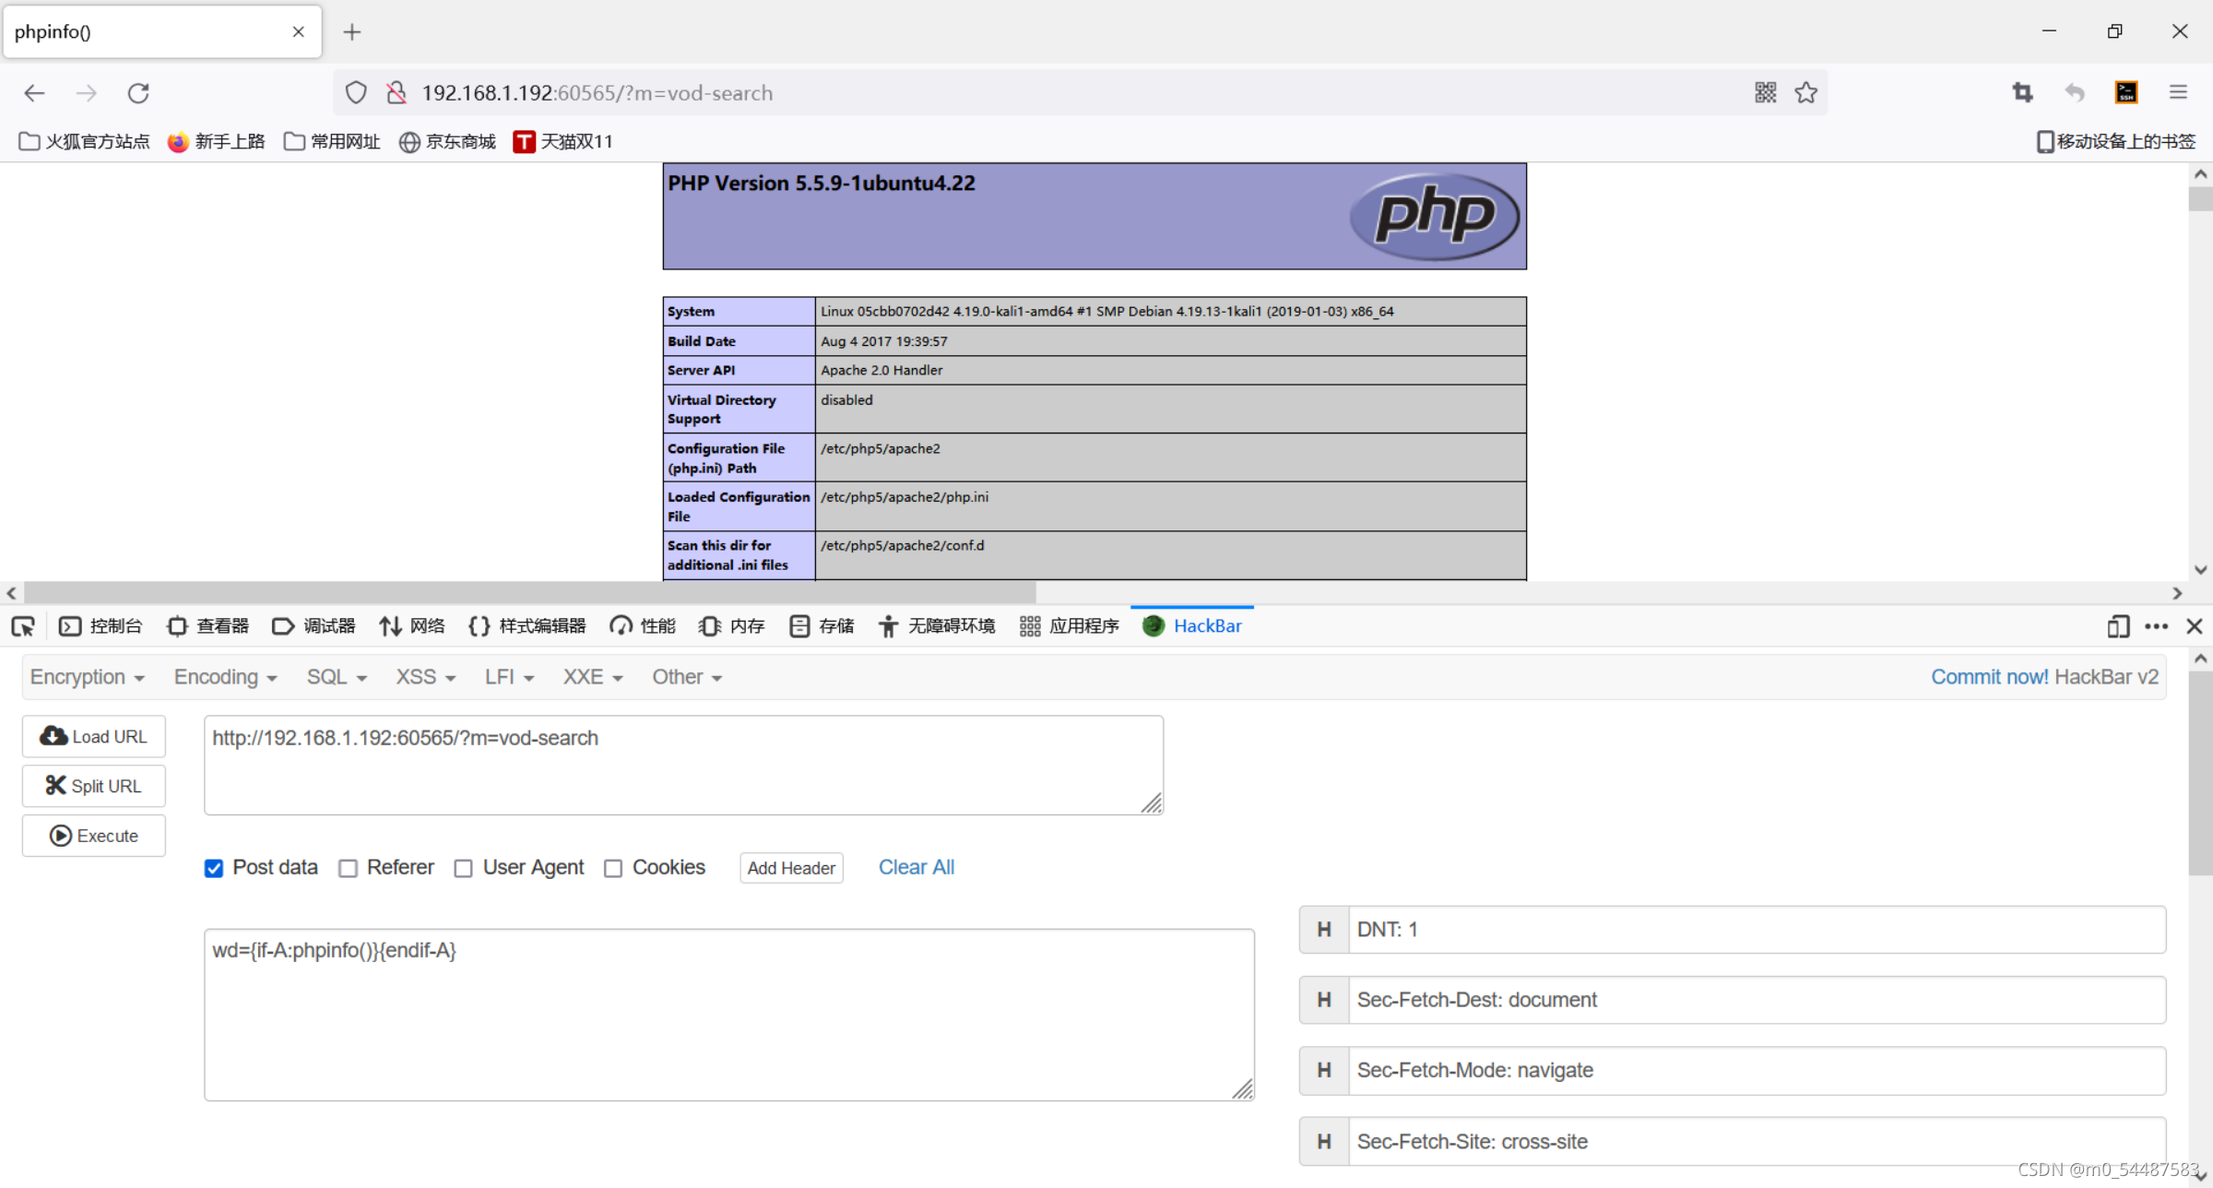The height and width of the screenshot is (1188, 2213).
Task: Uncheck the Post data checkbox
Action: pos(214,868)
